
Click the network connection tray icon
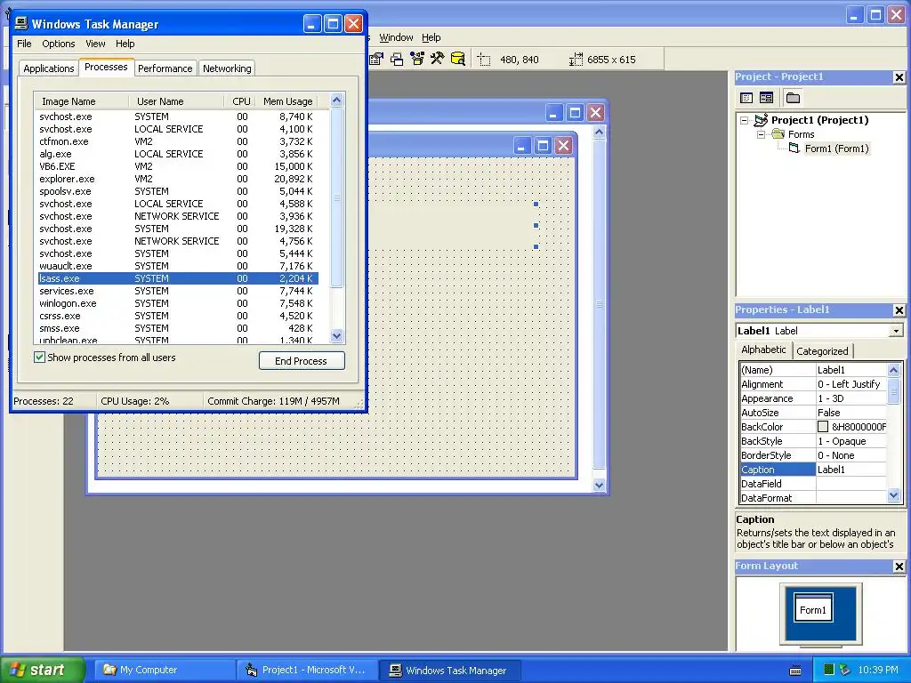(845, 670)
